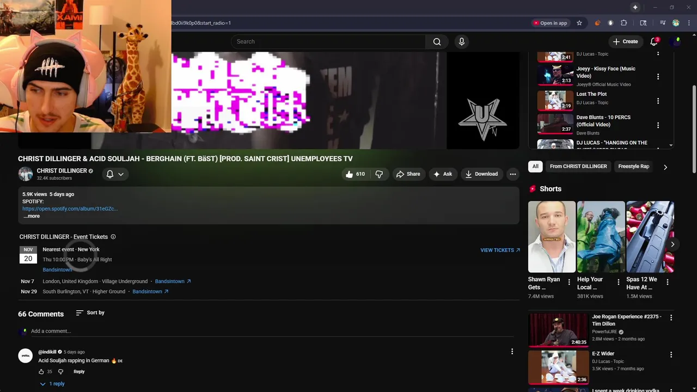697x392 pixels.
Task: Open Help Your Local short thumbnail
Action: (601, 237)
